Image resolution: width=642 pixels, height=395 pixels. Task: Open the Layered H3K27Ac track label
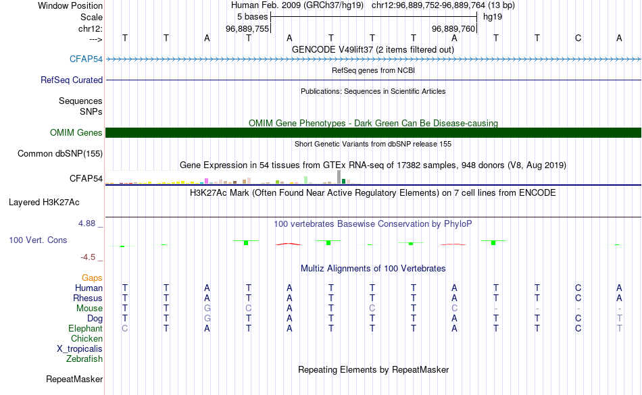pos(44,202)
